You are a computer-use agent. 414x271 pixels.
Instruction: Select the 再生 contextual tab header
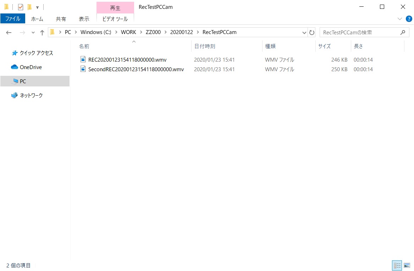click(115, 8)
